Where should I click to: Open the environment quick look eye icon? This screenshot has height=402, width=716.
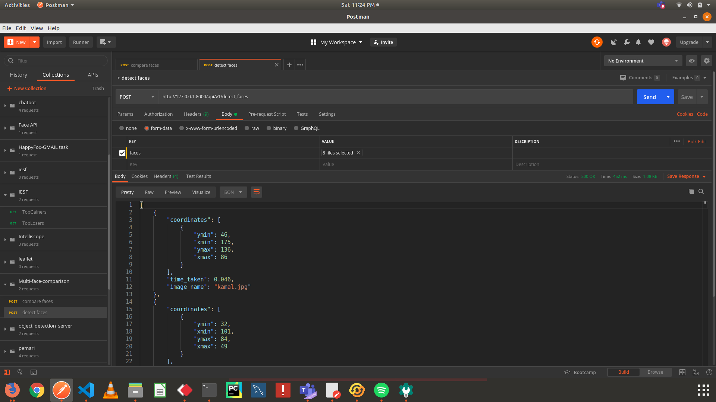[x=691, y=61]
